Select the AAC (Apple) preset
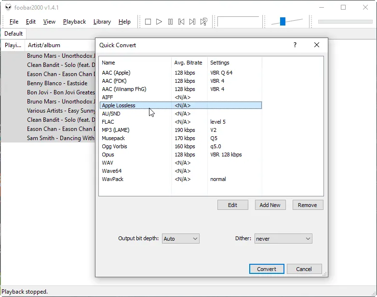 181,73
